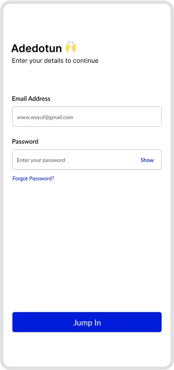Place cursor in the email box
174x370 pixels.
coord(87,117)
